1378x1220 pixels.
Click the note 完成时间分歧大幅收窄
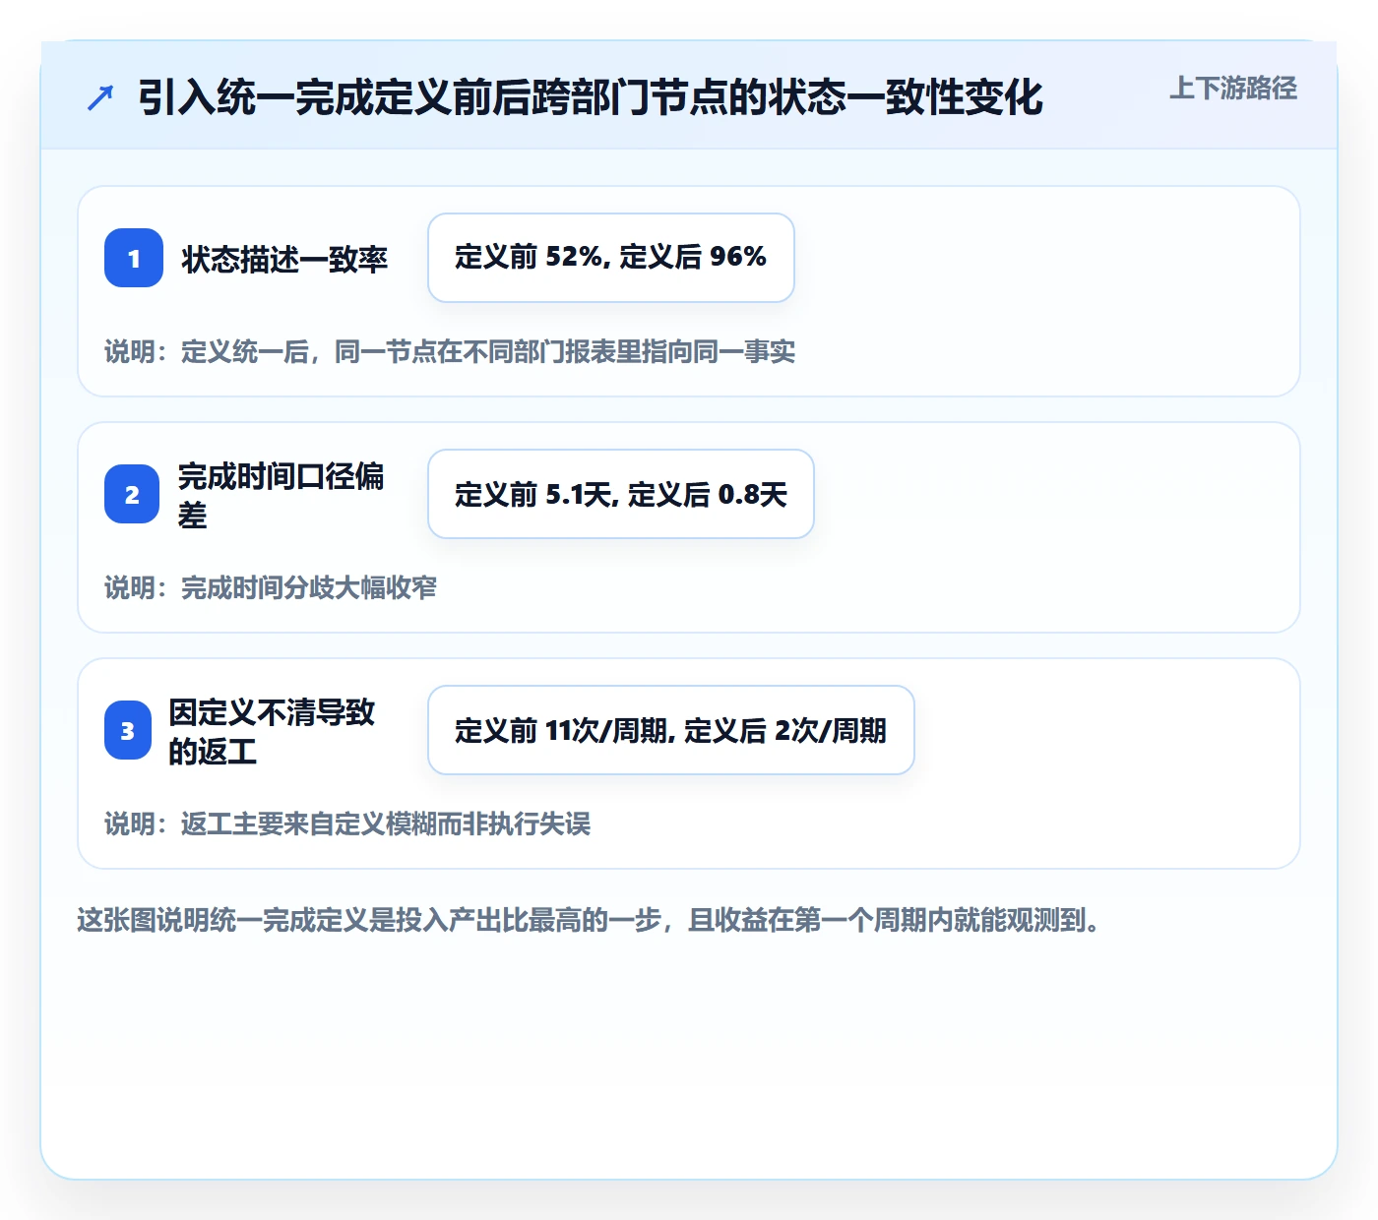point(309,587)
